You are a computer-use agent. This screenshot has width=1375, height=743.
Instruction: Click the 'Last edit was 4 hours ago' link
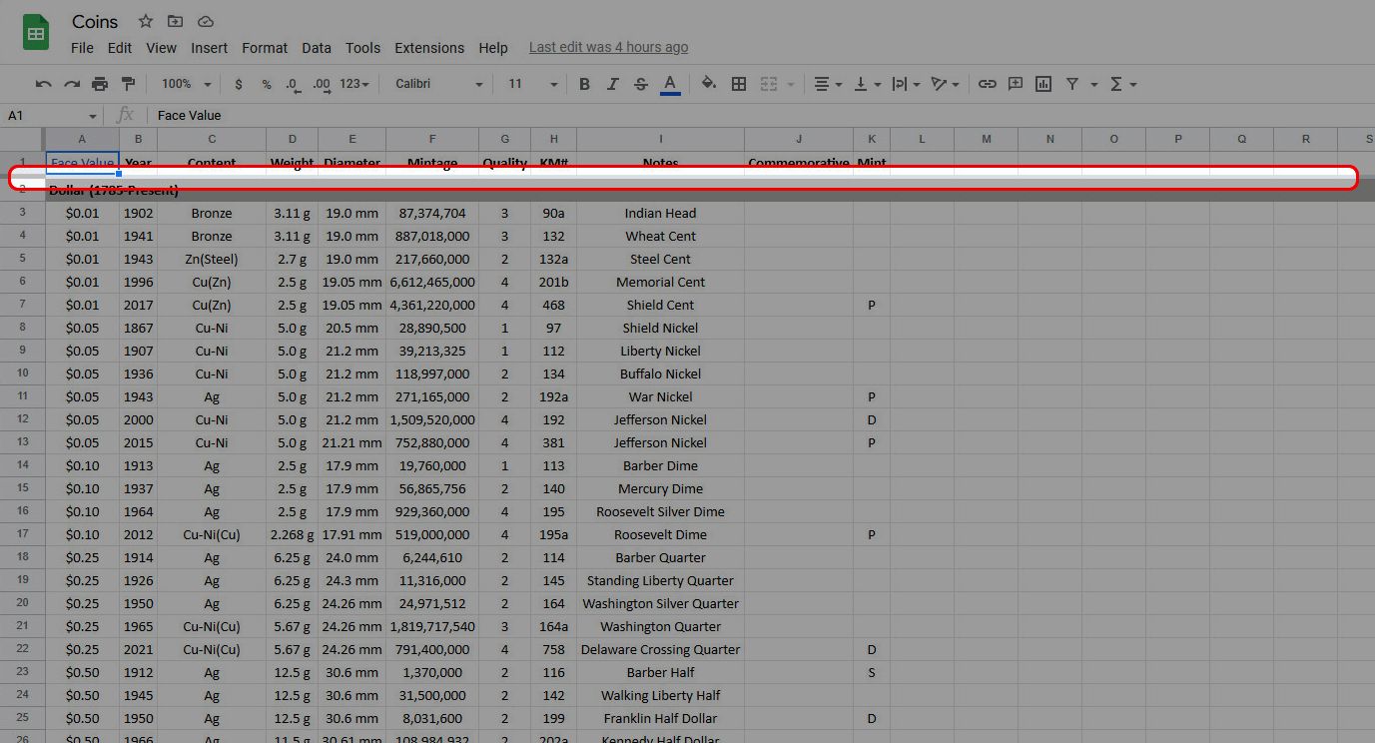(608, 47)
